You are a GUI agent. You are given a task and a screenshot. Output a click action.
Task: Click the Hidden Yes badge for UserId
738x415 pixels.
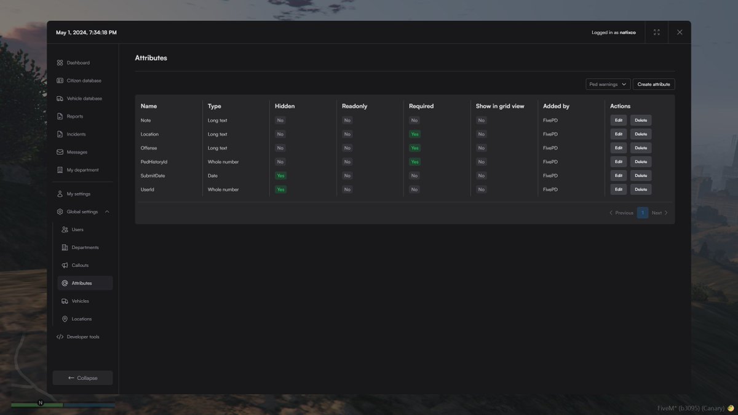(x=280, y=189)
